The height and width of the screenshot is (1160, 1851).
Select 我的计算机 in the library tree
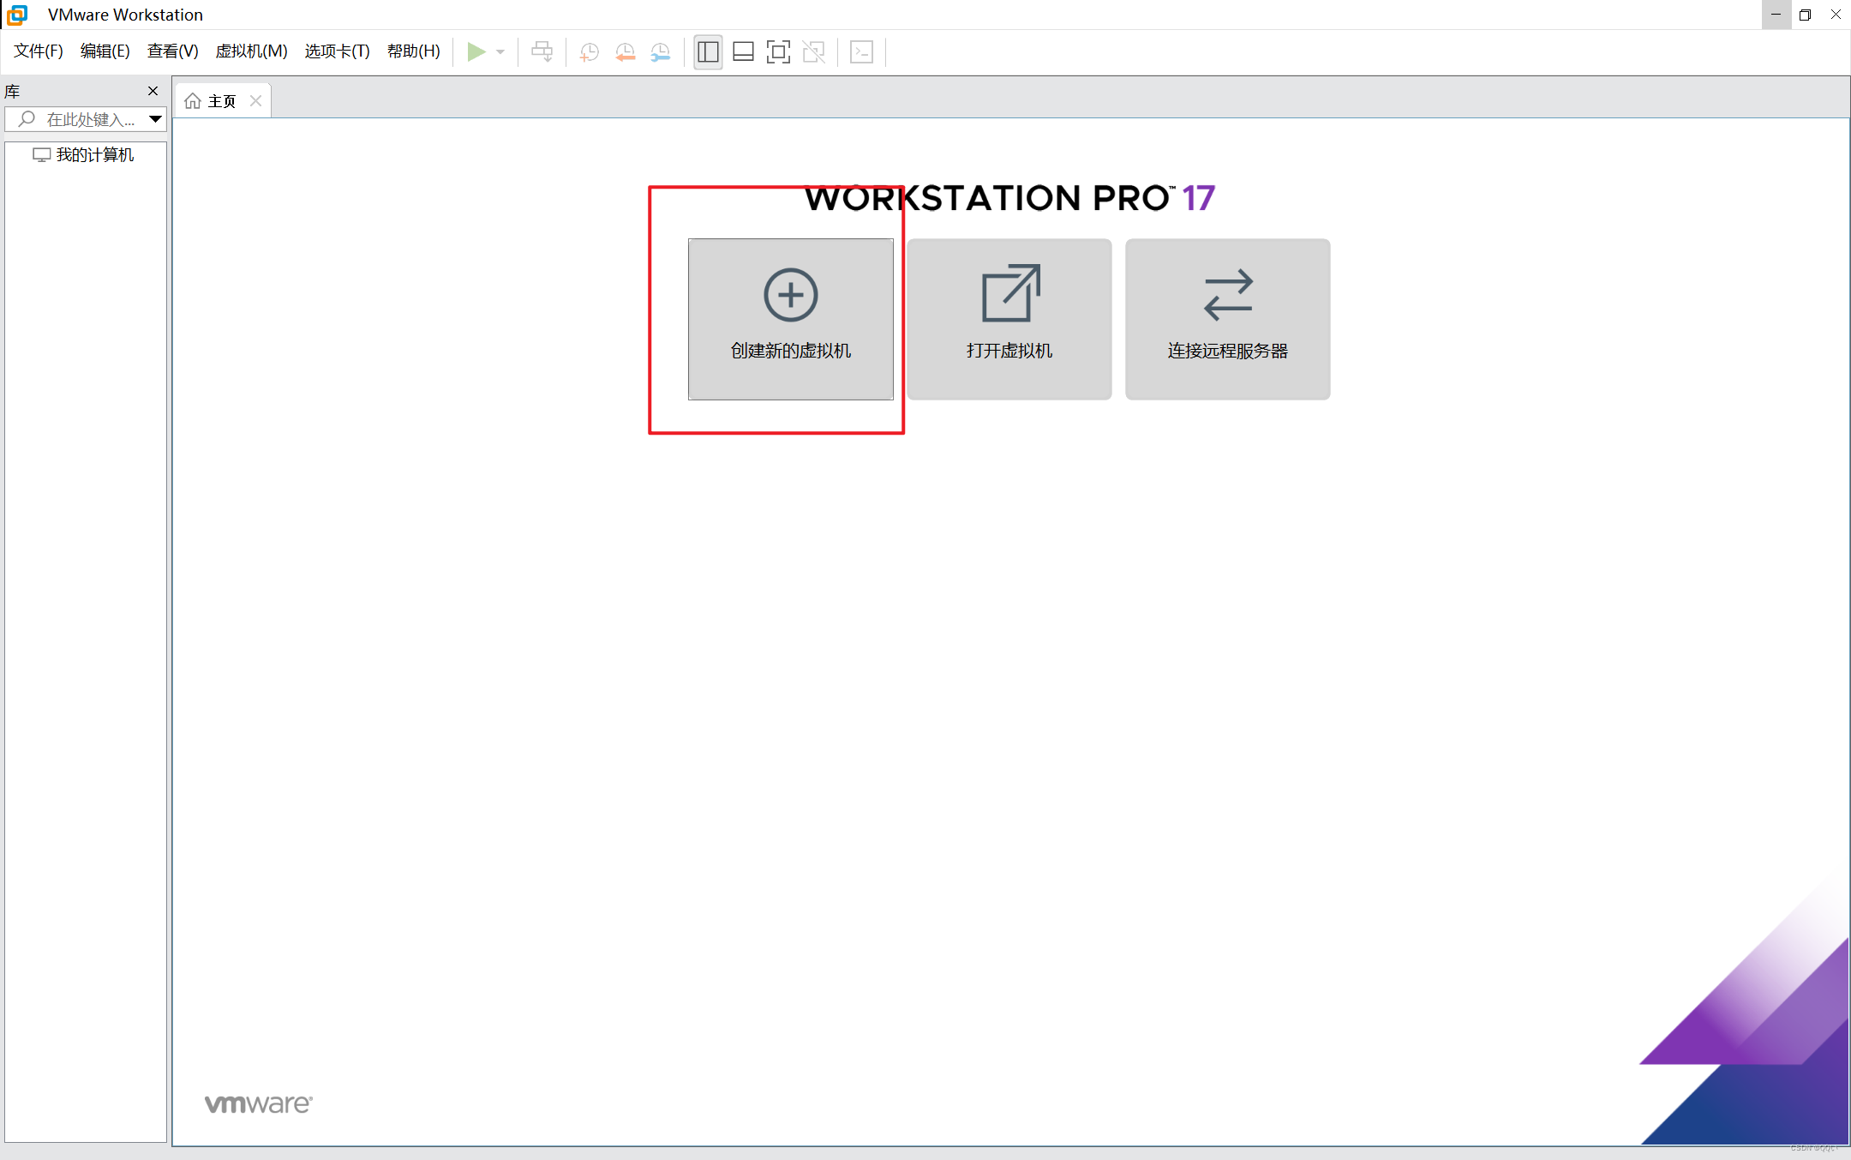tap(83, 155)
